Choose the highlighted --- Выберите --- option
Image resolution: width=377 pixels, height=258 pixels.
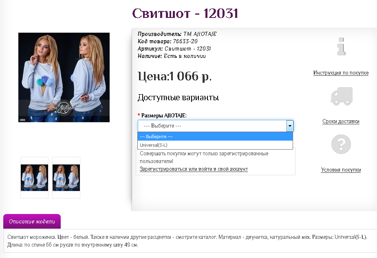[x=215, y=136]
